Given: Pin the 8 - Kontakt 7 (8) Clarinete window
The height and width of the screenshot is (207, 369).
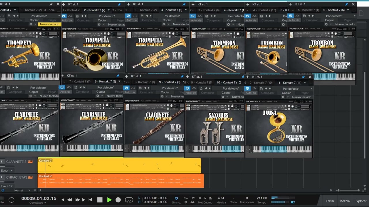Looking at the screenshot, I should point(118,76).
